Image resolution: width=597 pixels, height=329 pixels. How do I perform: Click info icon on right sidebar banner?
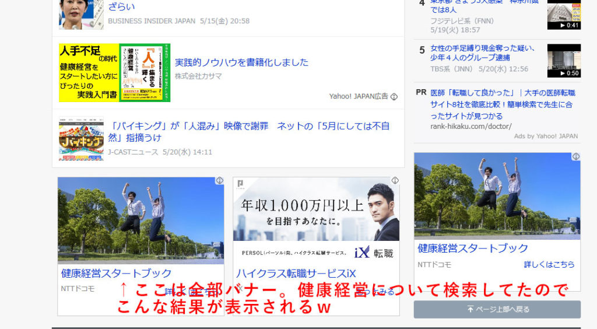(576, 156)
